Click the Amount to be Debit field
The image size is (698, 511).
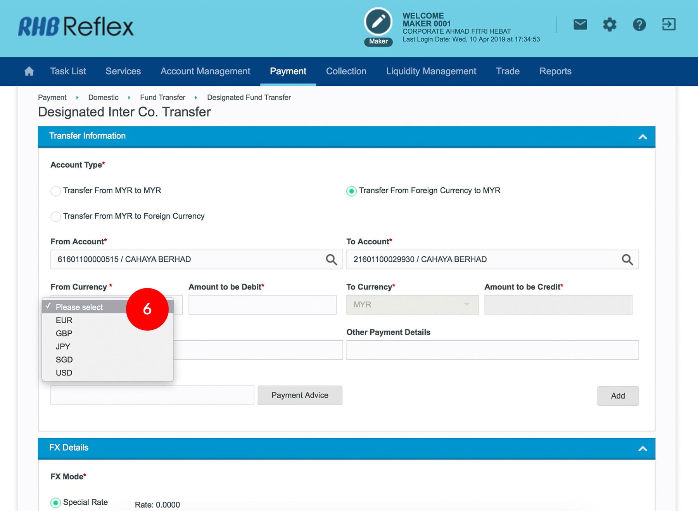click(x=262, y=305)
